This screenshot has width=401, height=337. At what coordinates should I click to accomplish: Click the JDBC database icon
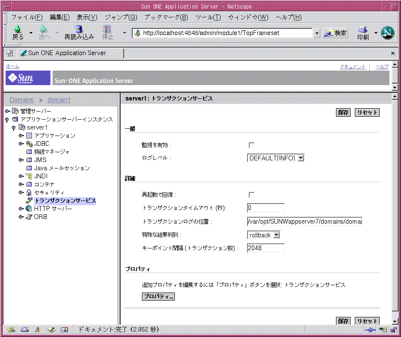[29, 144]
